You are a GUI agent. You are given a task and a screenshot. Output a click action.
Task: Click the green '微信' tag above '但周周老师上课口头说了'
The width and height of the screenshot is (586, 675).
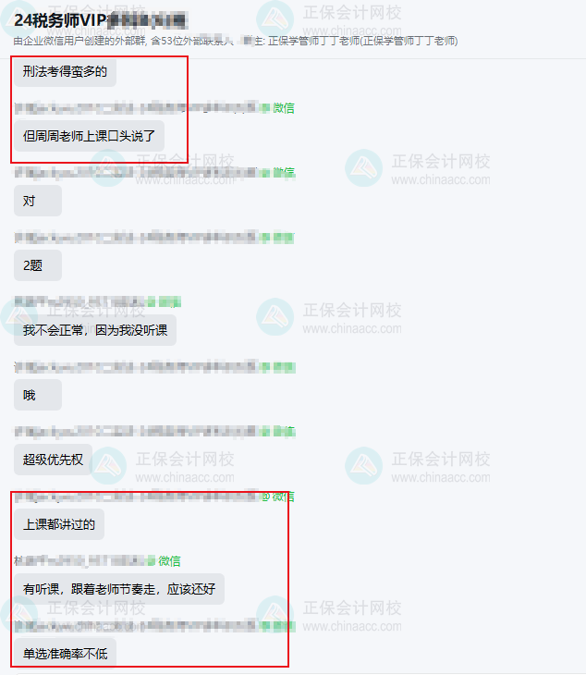point(284,107)
